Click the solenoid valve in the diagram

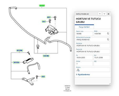[x=52, y=30]
